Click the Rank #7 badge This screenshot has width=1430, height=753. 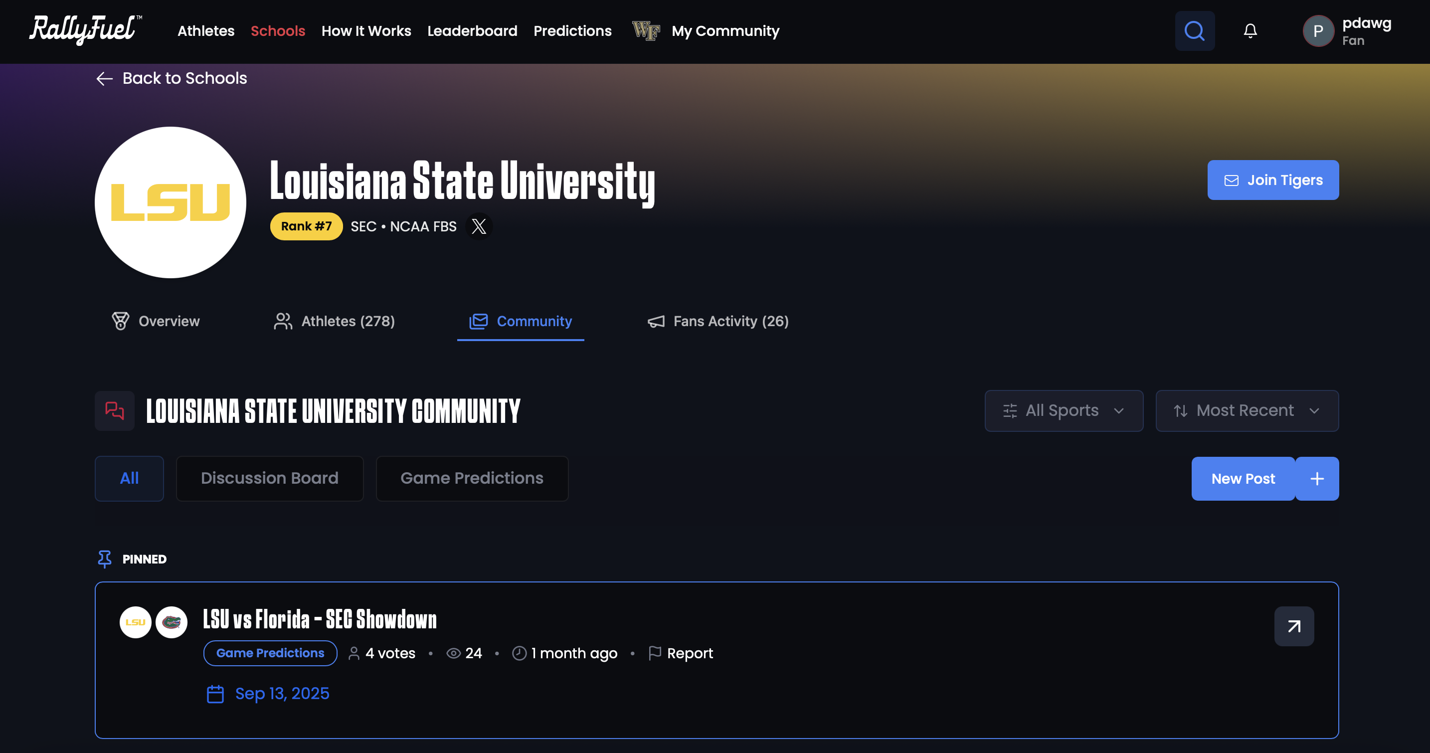[x=306, y=226]
